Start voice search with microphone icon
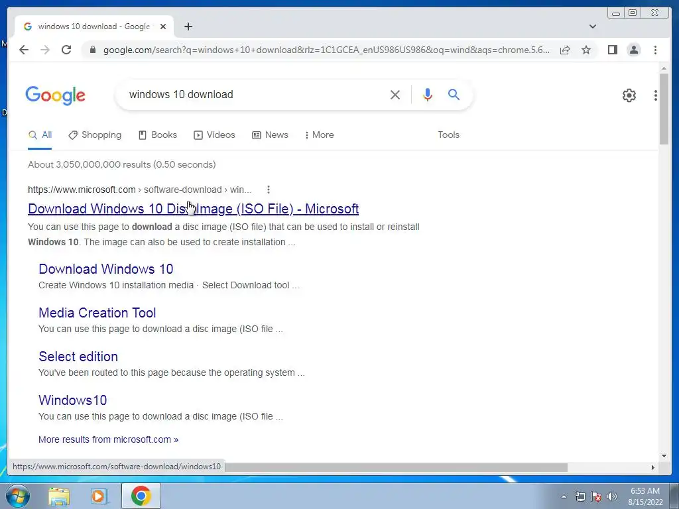Screen dimensions: 679x509 [428, 95]
